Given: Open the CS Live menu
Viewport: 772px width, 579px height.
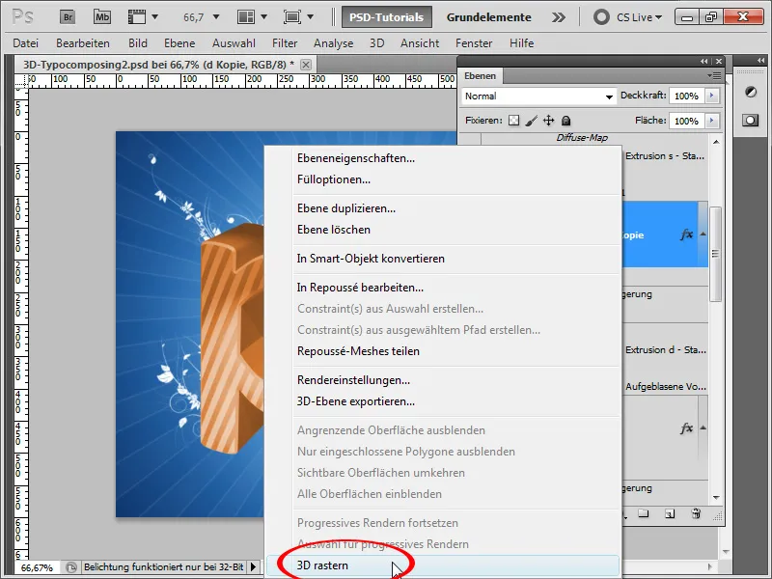Looking at the screenshot, I should (628, 17).
